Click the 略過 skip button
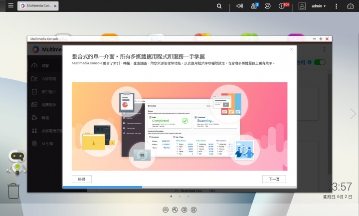The width and height of the screenshot is (359, 216). point(82,179)
